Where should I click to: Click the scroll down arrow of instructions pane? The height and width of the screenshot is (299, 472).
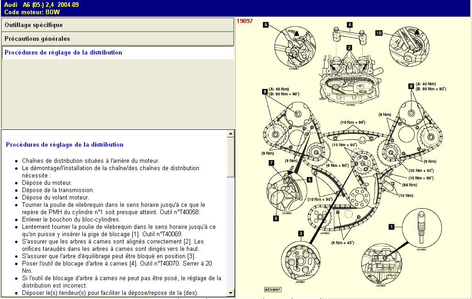point(231,293)
